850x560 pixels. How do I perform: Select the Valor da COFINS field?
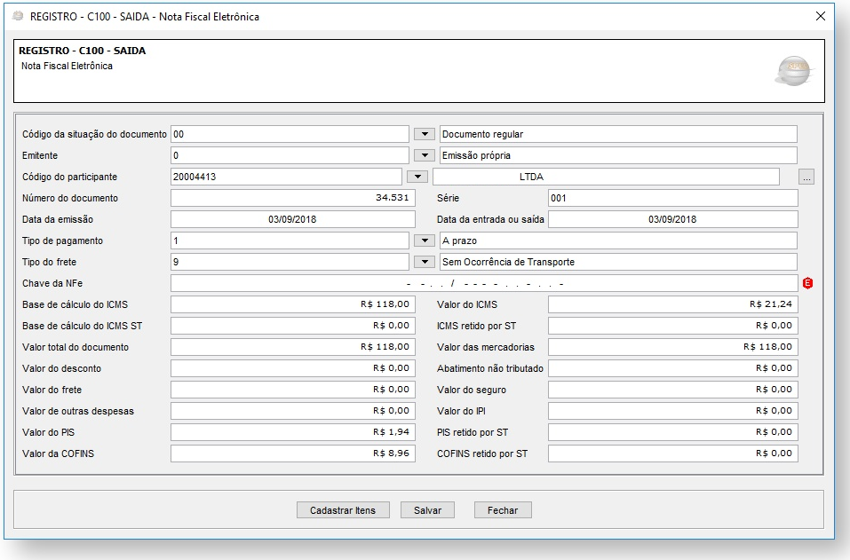click(x=292, y=454)
